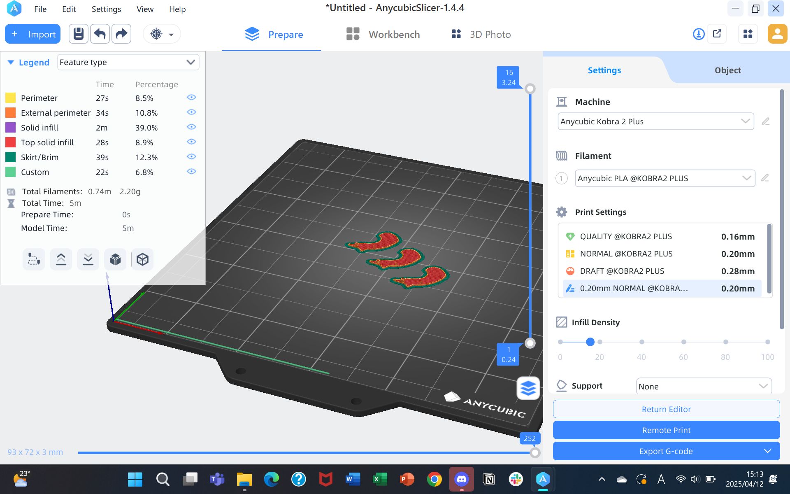This screenshot has width=790, height=494.
Task: Open the Help menu
Action: (177, 9)
